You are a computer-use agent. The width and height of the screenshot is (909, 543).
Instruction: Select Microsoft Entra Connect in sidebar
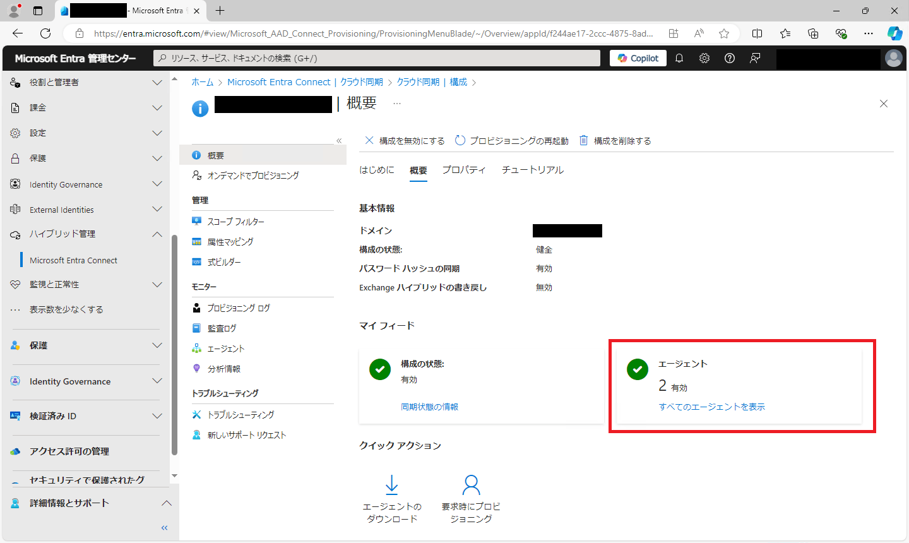(73, 260)
